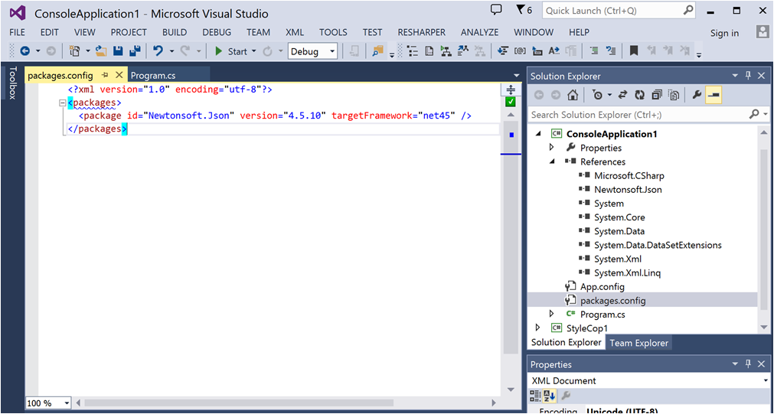Click the Start debugging button
This screenshot has width=774, height=414.
pos(230,51)
